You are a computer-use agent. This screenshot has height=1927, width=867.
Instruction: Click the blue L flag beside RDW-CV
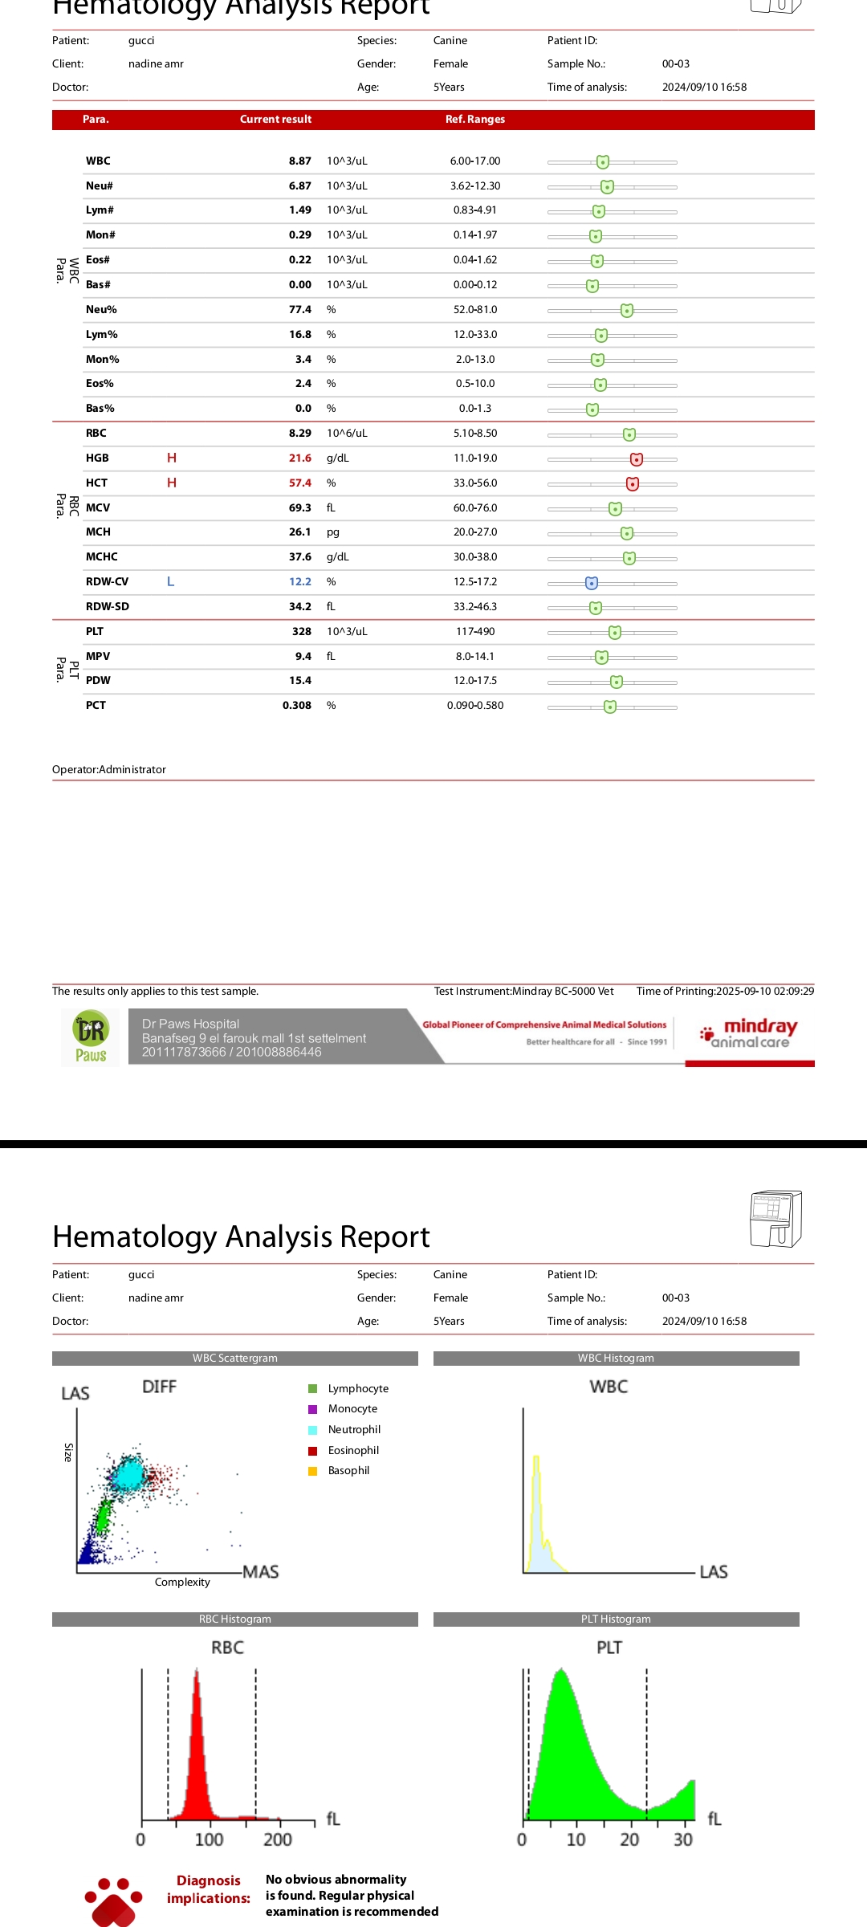[x=170, y=581]
